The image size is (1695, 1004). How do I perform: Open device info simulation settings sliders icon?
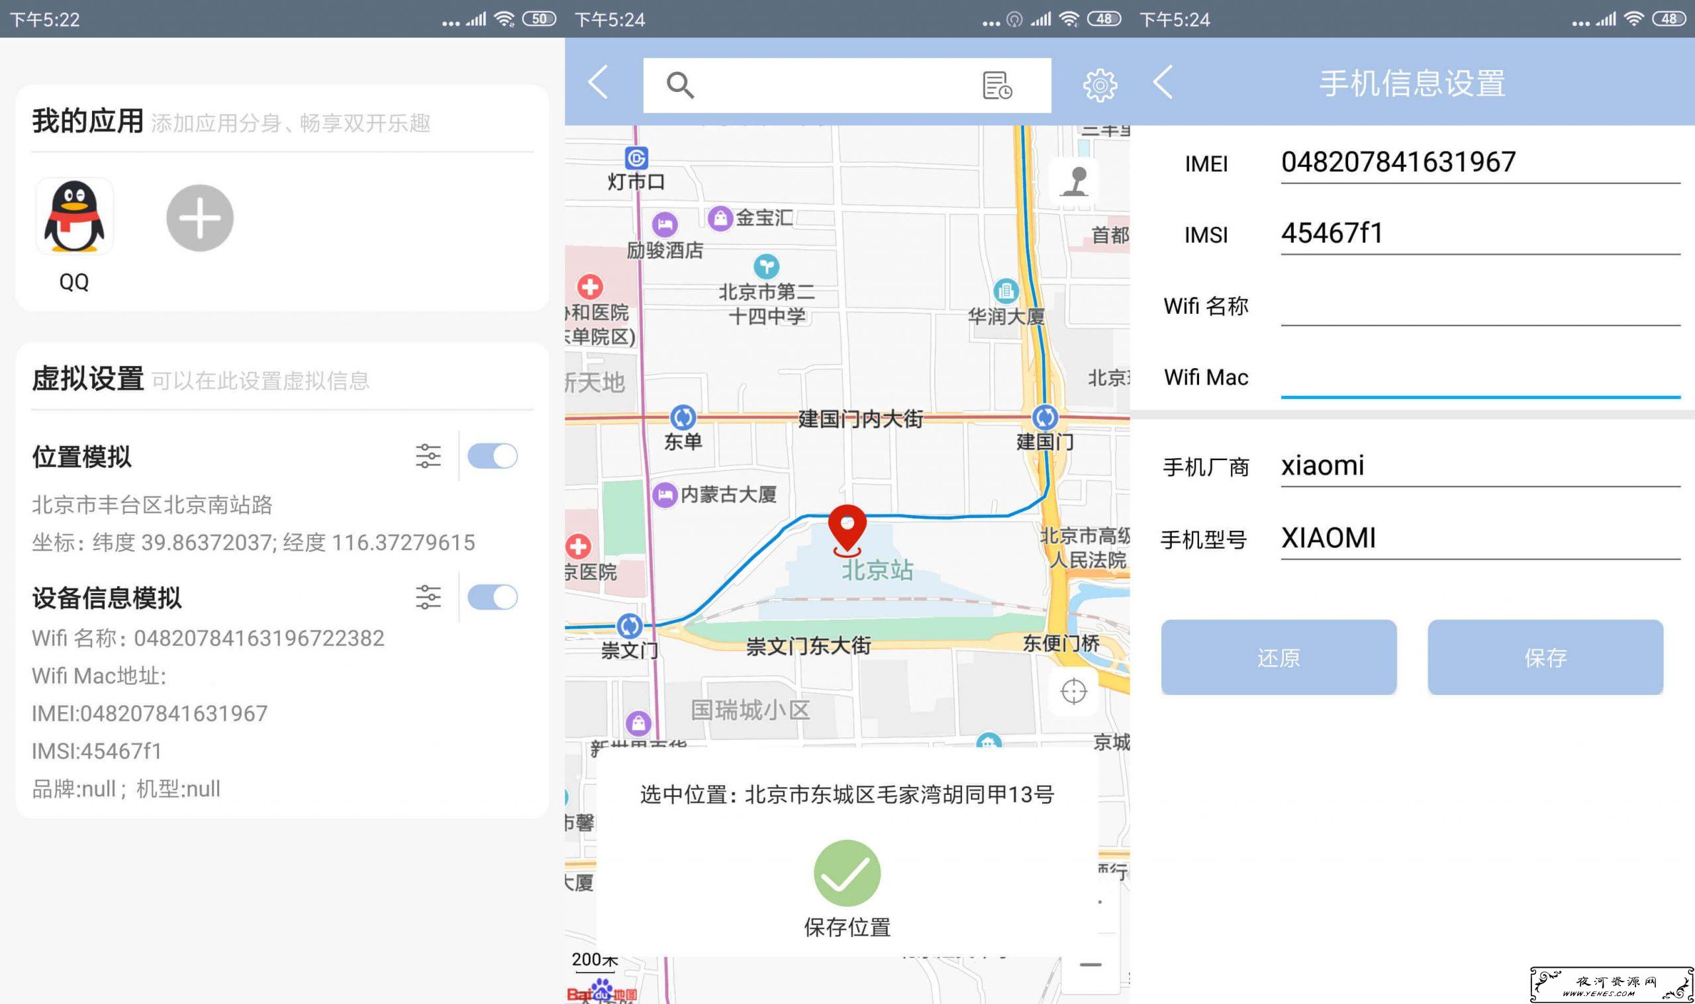click(428, 597)
